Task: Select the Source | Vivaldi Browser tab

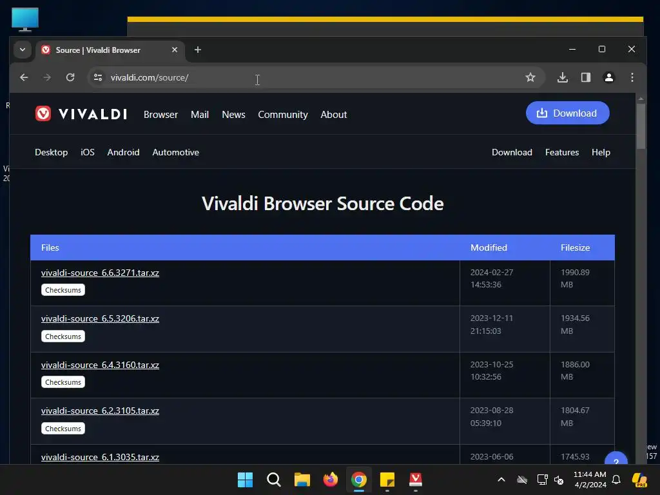Action: 110,50
